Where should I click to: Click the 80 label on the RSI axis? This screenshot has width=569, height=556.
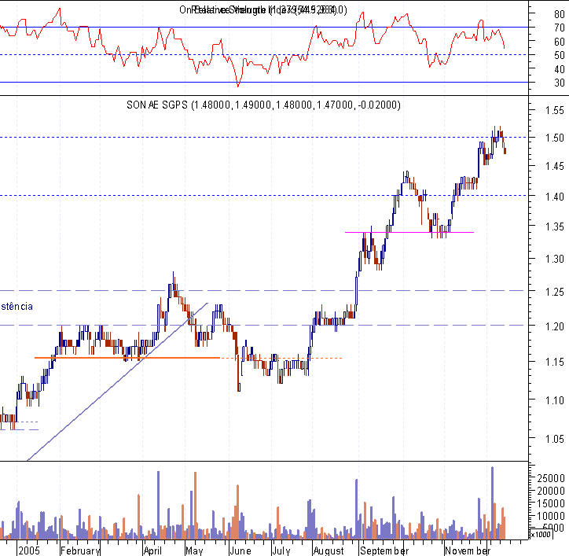[560, 14]
